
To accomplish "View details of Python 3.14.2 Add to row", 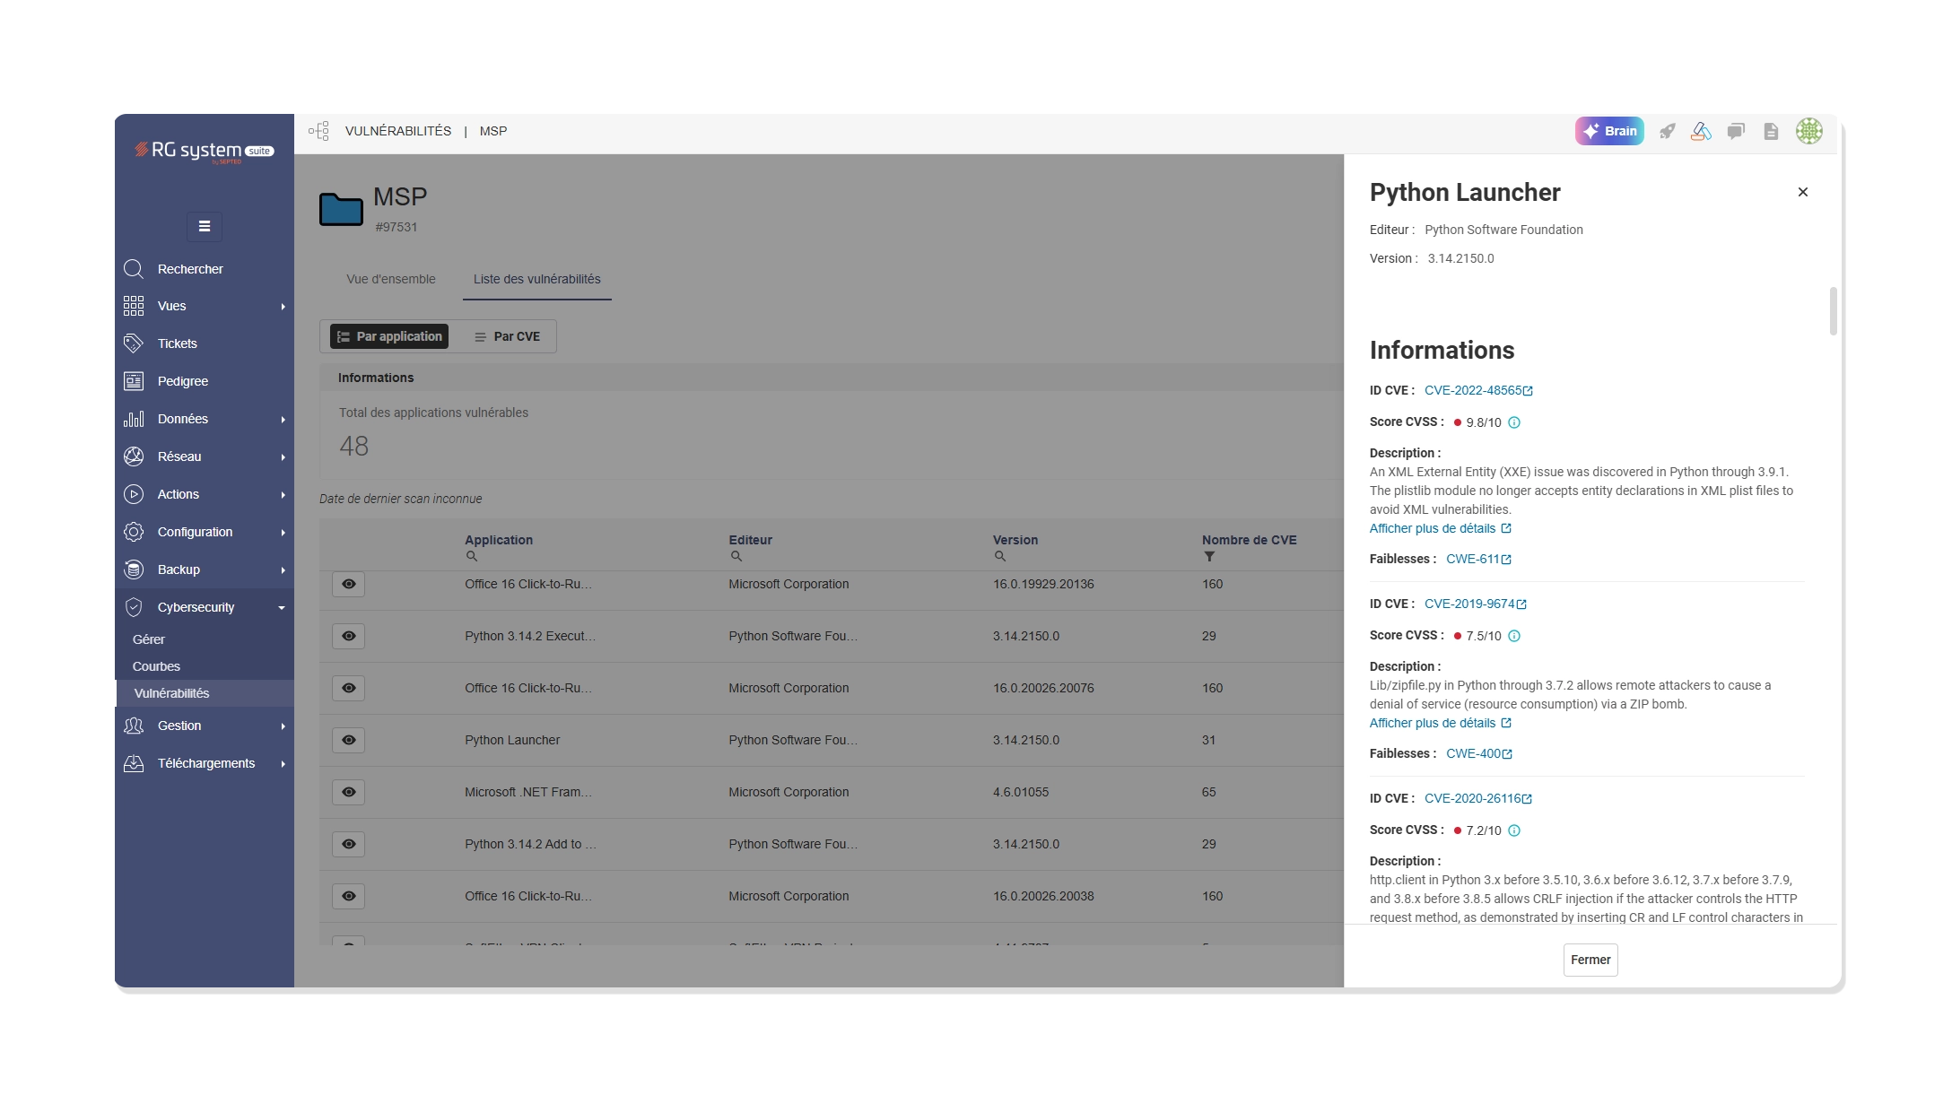I will pyautogui.click(x=349, y=844).
